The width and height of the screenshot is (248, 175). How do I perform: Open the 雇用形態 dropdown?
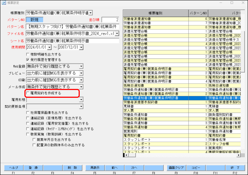[81, 100]
